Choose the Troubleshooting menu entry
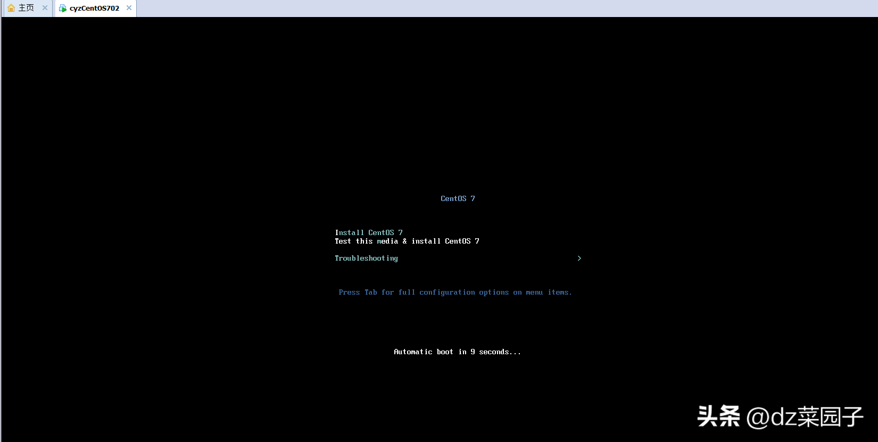Image resolution: width=878 pixels, height=442 pixels. (366, 258)
